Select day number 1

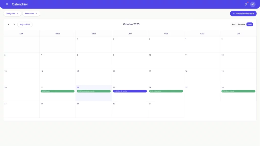point(77,39)
